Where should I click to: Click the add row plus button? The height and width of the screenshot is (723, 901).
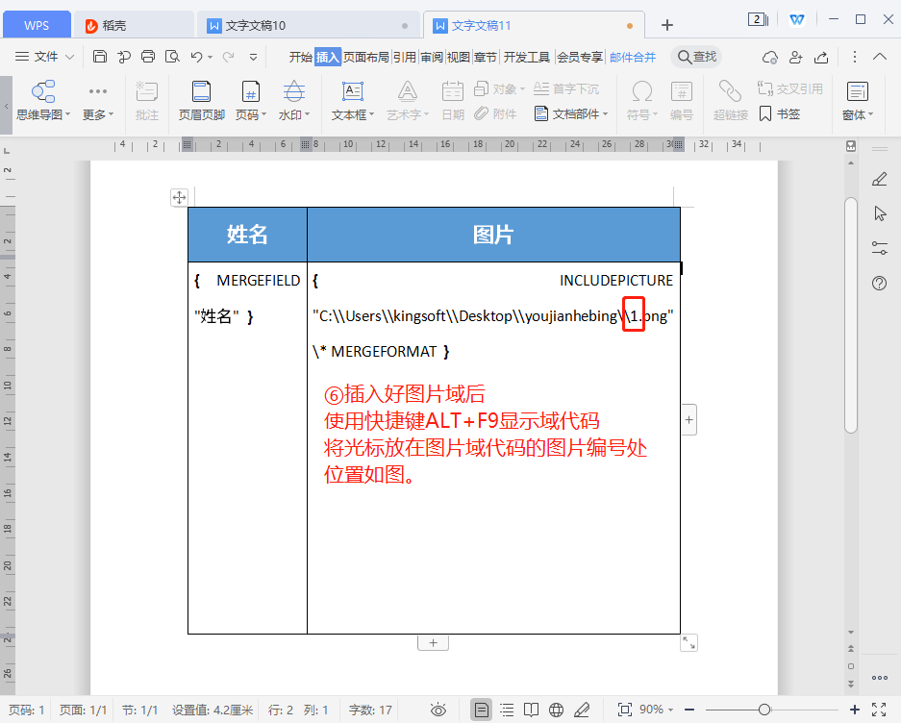point(433,642)
